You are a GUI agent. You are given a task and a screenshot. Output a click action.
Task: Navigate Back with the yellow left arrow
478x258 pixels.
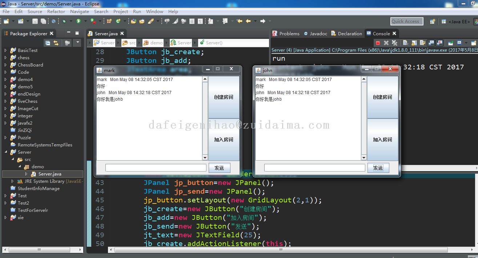tap(248, 21)
